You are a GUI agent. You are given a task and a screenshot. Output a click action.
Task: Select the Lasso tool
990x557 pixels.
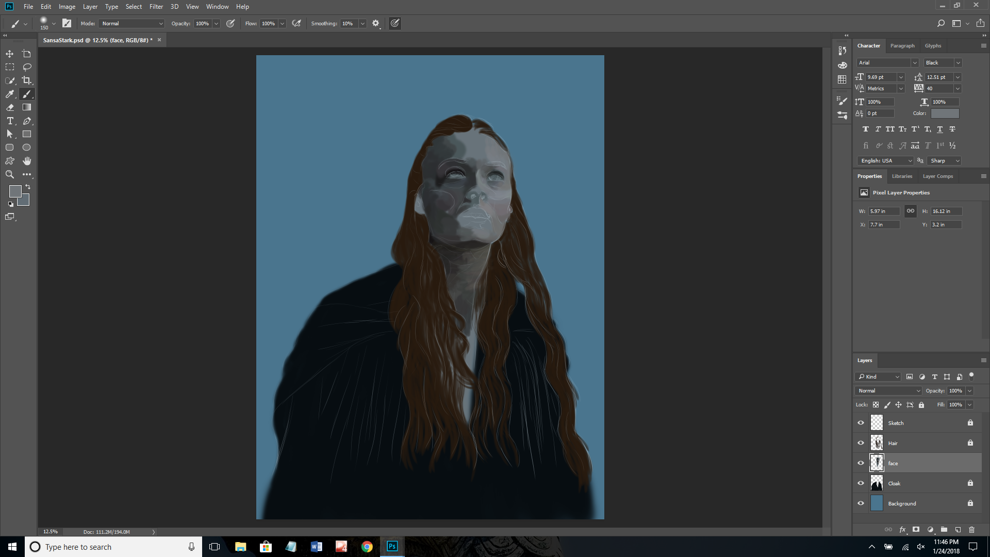(x=27, y=67)
